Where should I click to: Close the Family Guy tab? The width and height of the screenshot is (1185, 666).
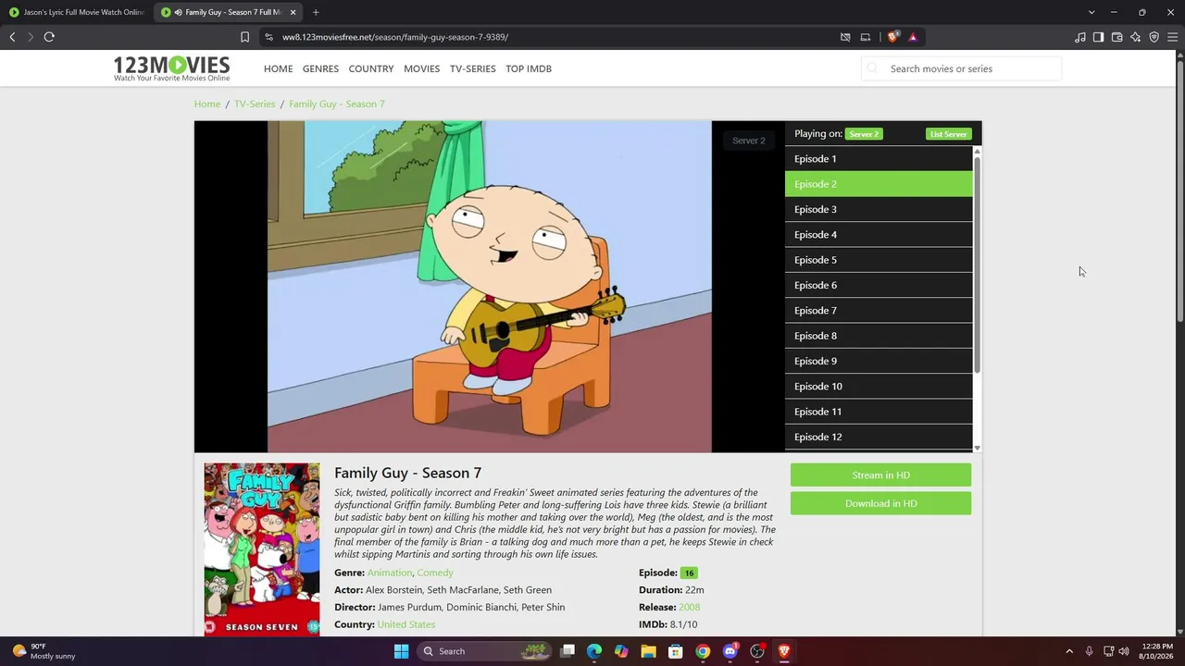point(293,12)
